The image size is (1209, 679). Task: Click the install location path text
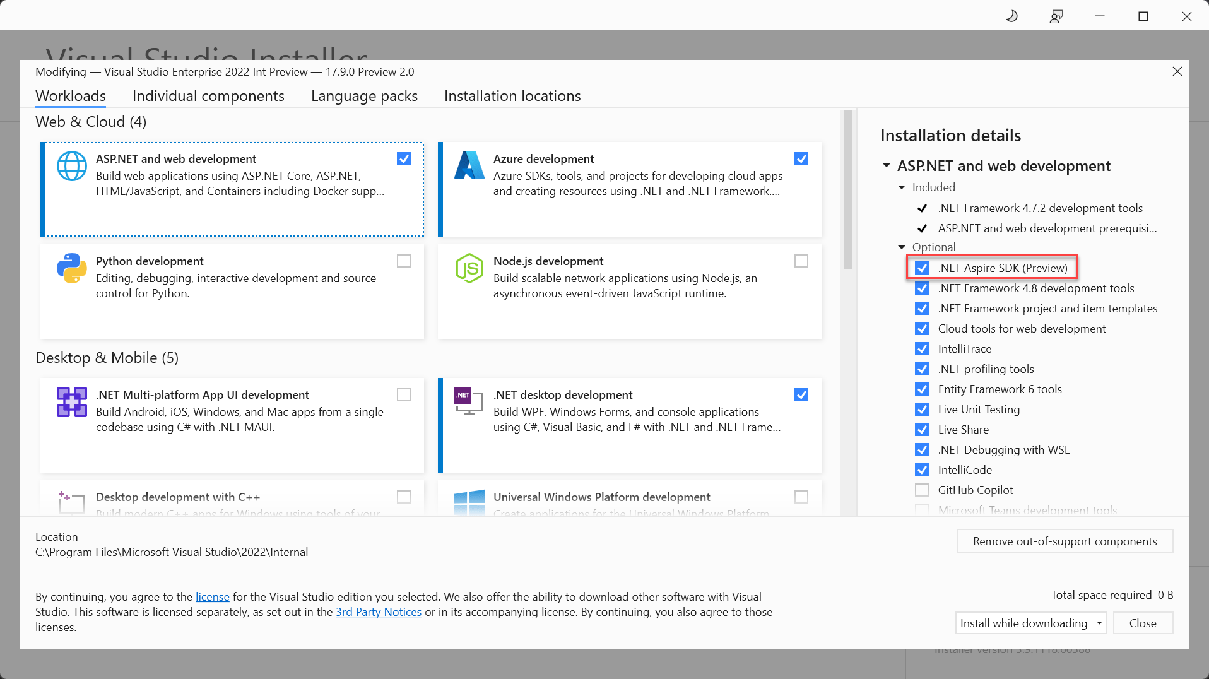point(172,552)
